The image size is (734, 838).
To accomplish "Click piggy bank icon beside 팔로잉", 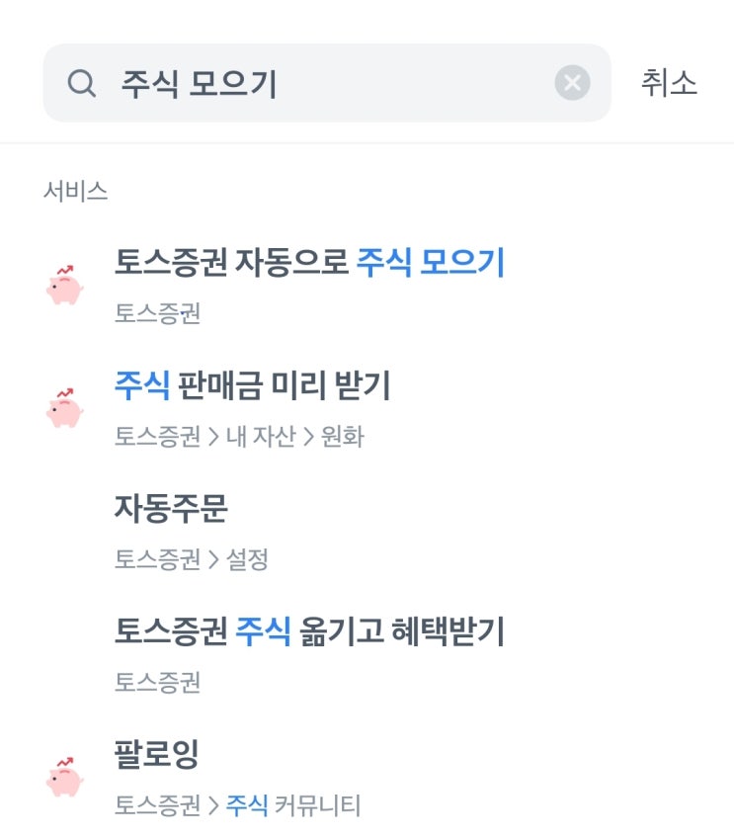I will point(64,777).
